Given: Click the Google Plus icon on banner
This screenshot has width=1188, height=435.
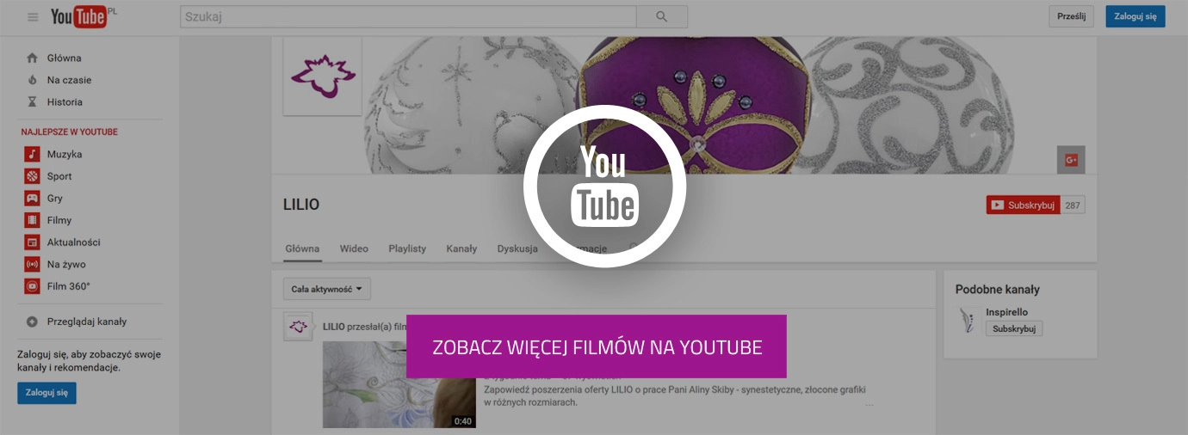Looking at the screenshot, I should 1071,160.
